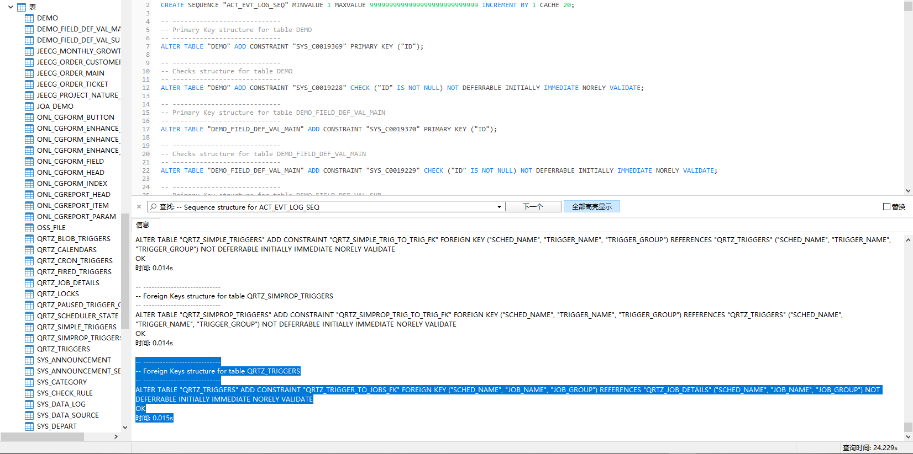The width and height of the screenshot is (913, 454).
Task: Click table icon beside JOA_DEMO
Action: [x=29, y=106]
